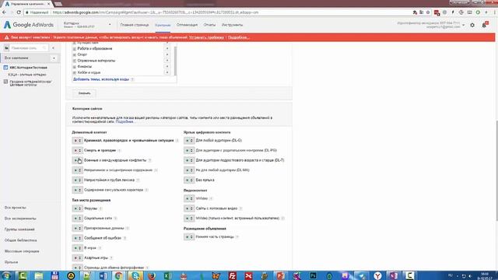Click the help icon next to Сайты с потоковым видео

pos(240,208)
